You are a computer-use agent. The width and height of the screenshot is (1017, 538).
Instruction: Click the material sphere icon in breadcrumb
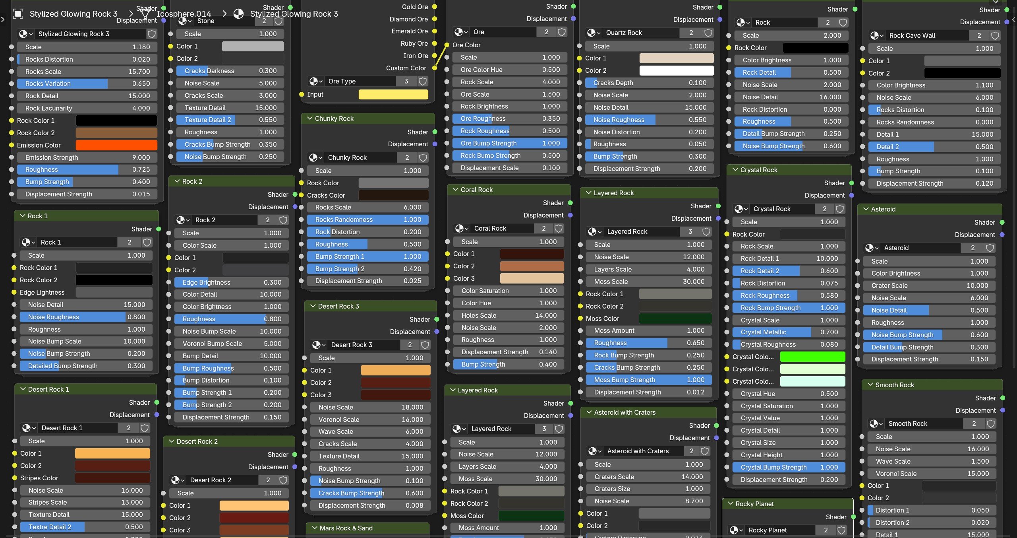coord(238,14)
